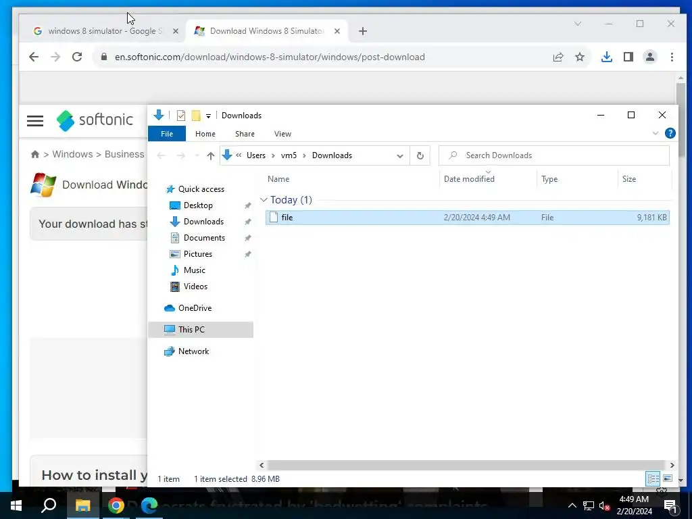Expand the Explorer ribbon chevron

656,133
